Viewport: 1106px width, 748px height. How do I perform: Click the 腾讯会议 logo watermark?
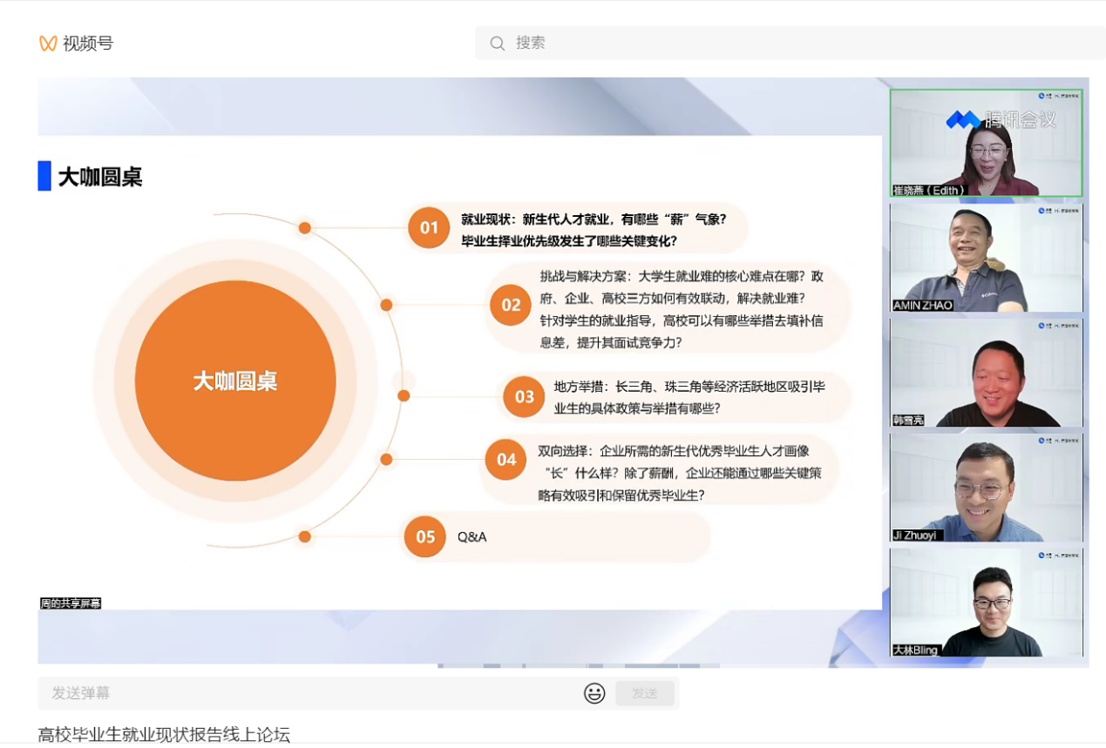point(1001,120)
